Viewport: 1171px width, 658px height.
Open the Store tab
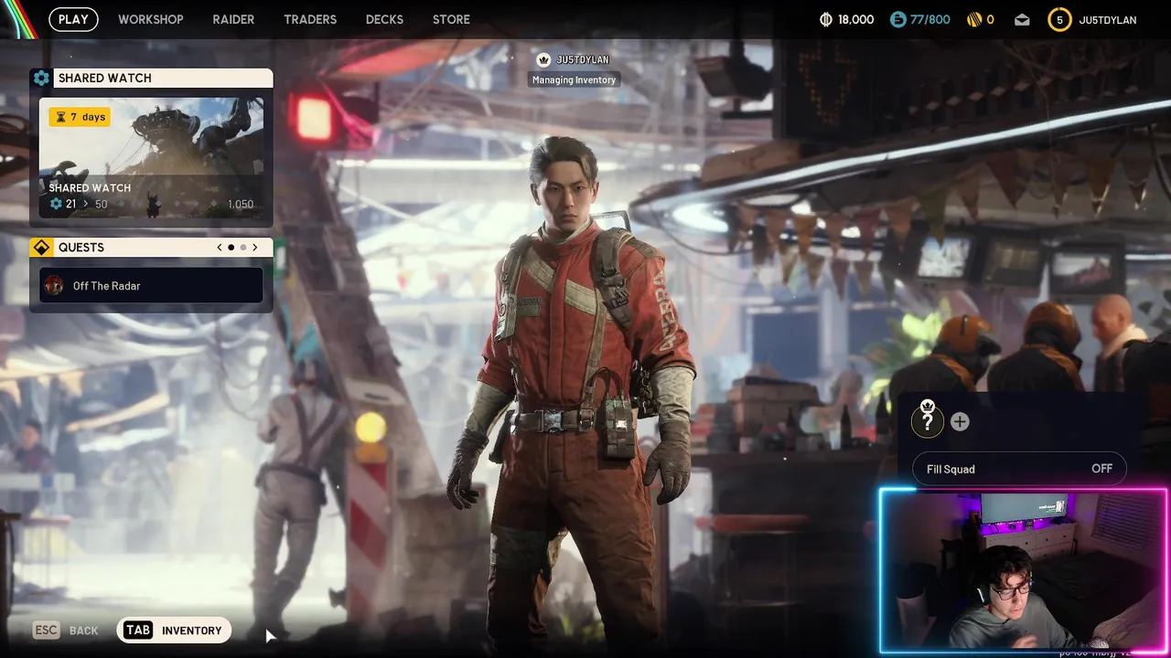coord(451,19)
